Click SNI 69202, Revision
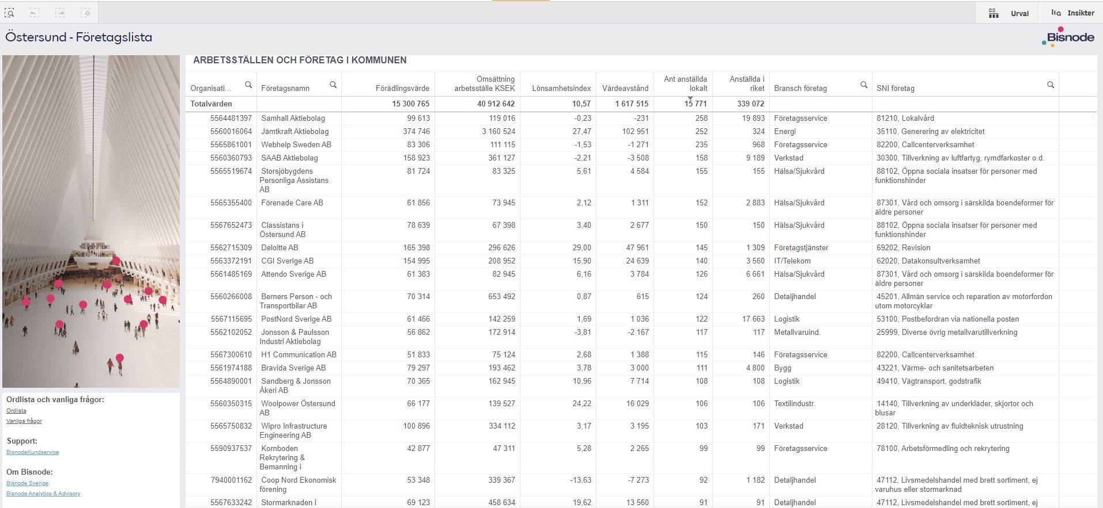Viewport: 1103px width, 508px height. 904,247
